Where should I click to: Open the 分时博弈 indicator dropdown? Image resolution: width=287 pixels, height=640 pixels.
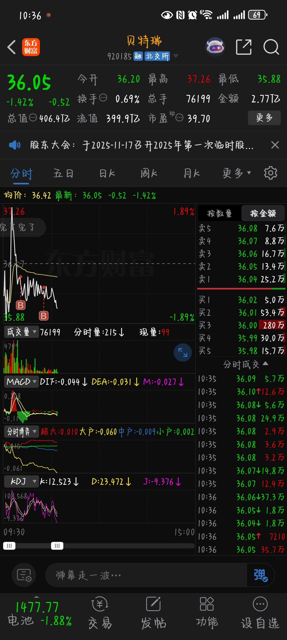point(21,432)
